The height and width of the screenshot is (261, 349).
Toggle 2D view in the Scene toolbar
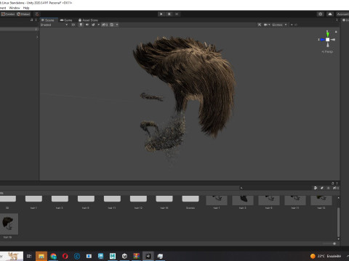tap(73, 25)
